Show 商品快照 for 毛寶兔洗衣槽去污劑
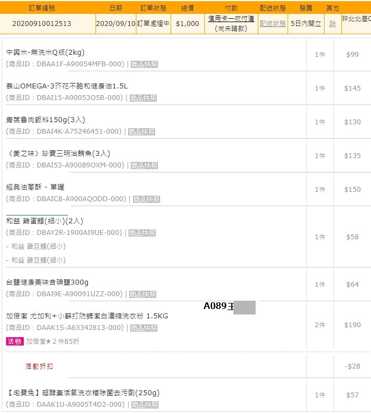The image size is (371, 414). [142, 405]
